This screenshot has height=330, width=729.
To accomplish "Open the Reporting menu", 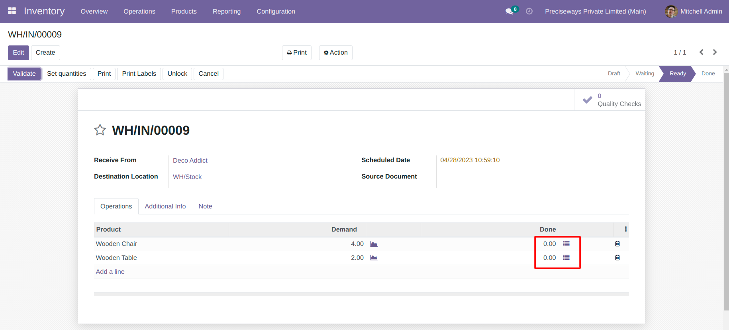I will coord(227,12).
